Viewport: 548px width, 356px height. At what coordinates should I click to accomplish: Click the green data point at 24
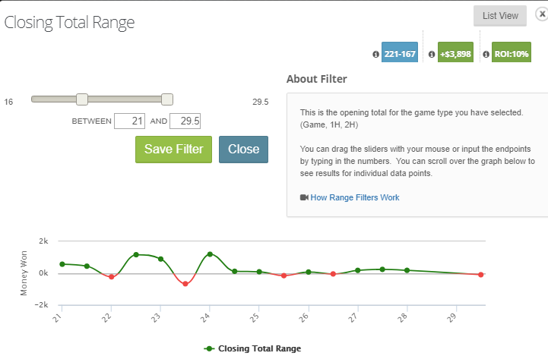click(210, 254)
